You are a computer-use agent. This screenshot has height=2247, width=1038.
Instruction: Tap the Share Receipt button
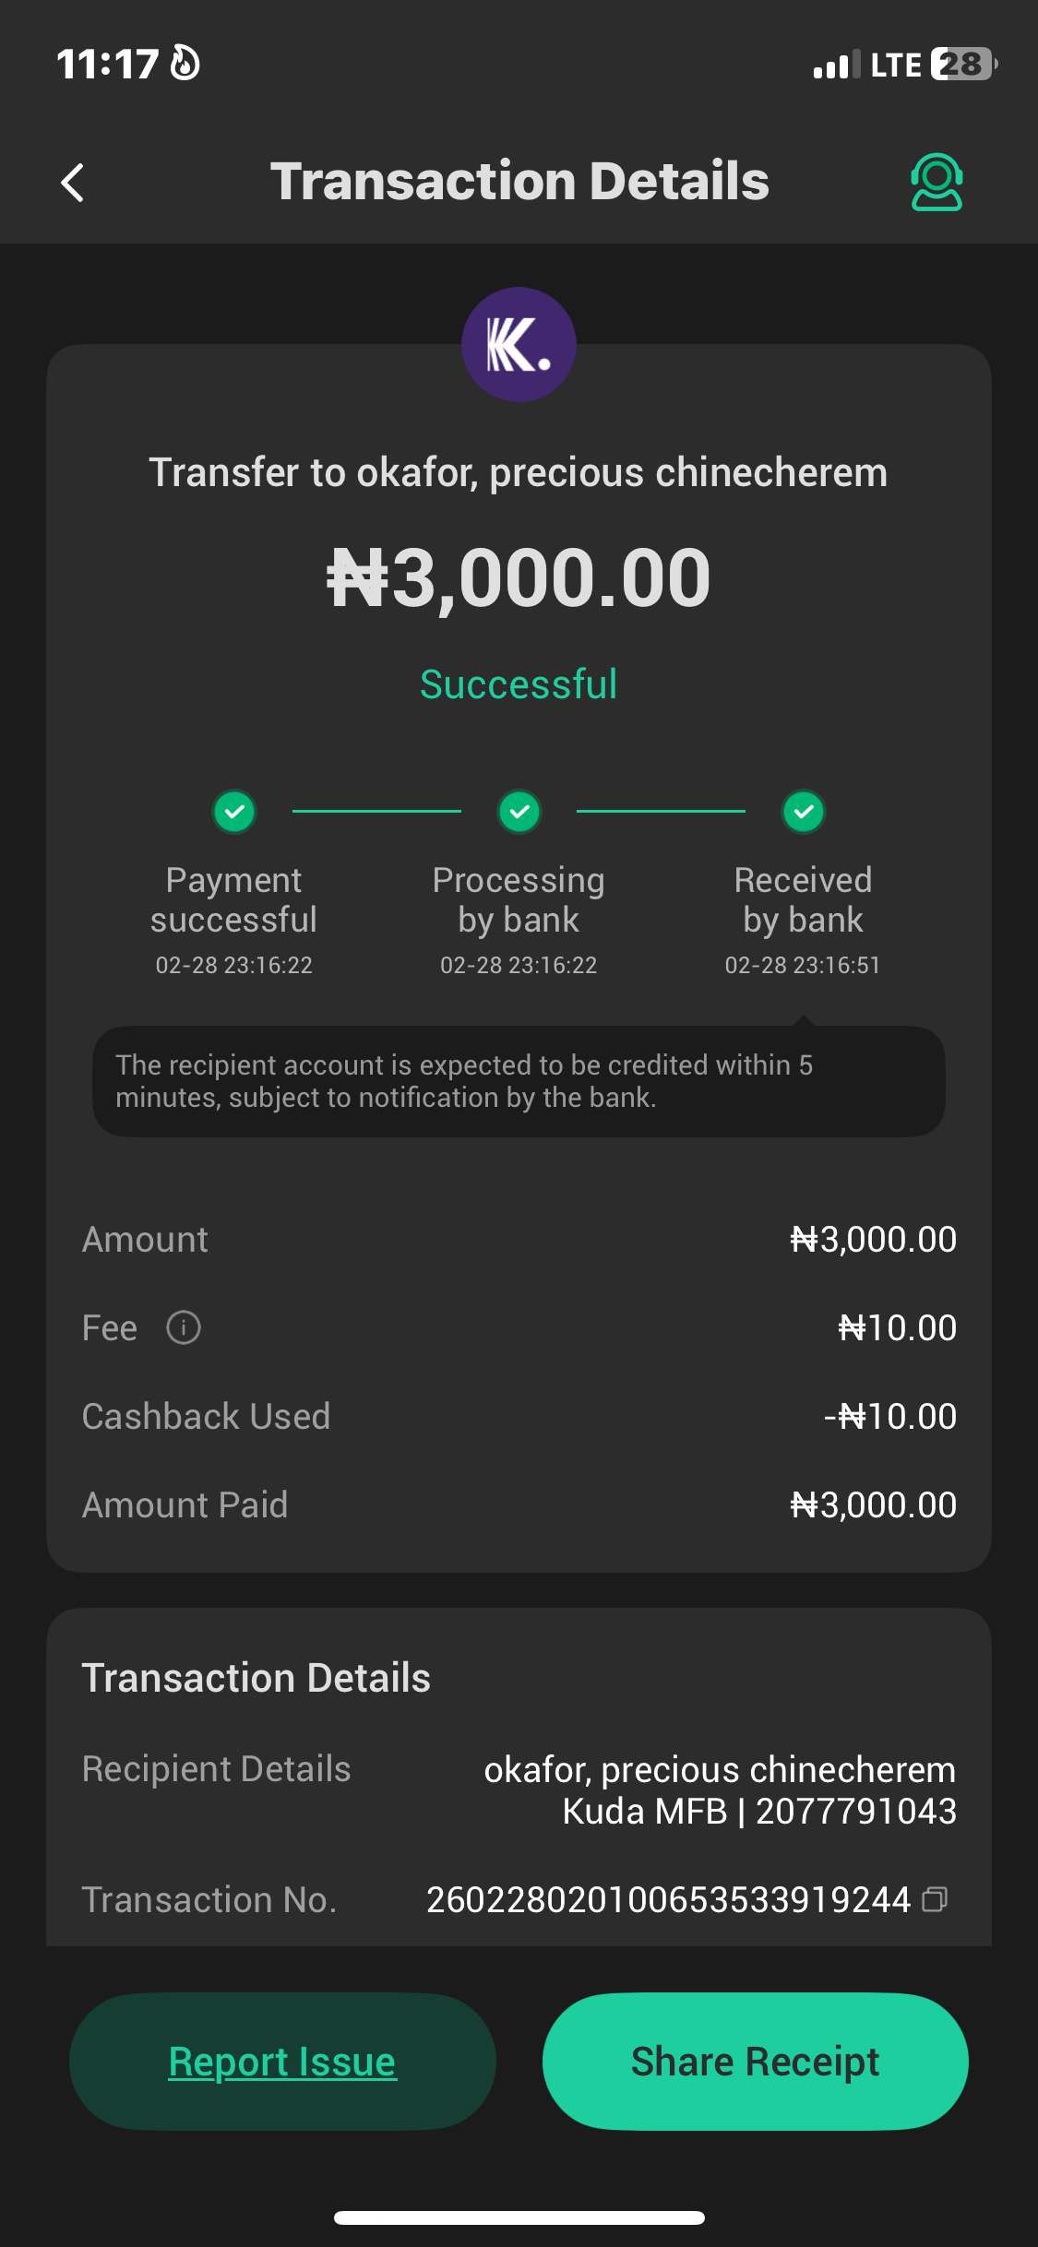[x=755, y=2062]
